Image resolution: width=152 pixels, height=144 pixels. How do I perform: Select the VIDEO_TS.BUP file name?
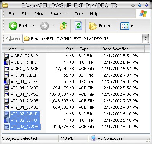[x=24, y=56]
